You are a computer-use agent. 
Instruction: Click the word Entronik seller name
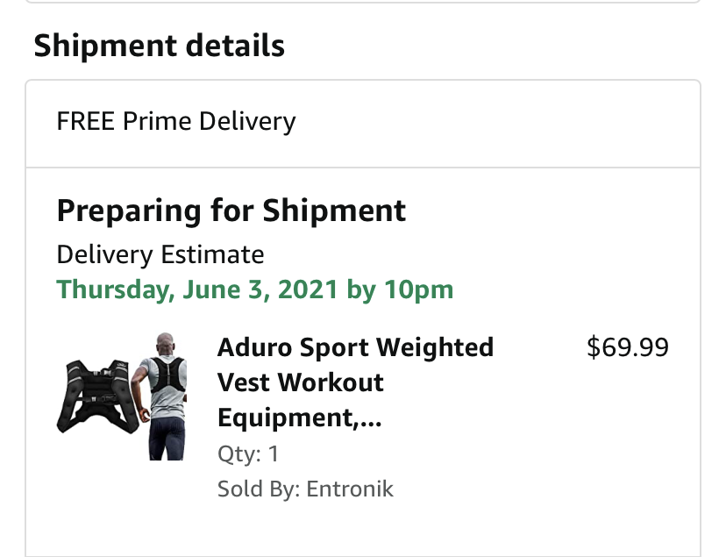(x=350, y=489)
